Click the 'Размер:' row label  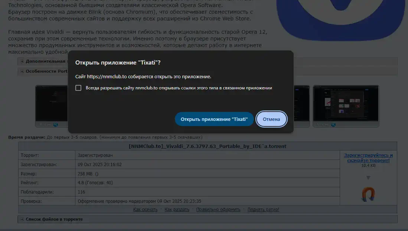point(29,174)
